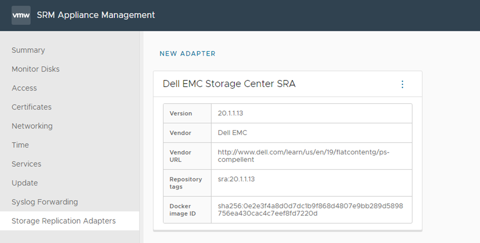The width and height of the screenshot is (480, 243).
Task: Open the Summary page
Action: tap(28, 50)
